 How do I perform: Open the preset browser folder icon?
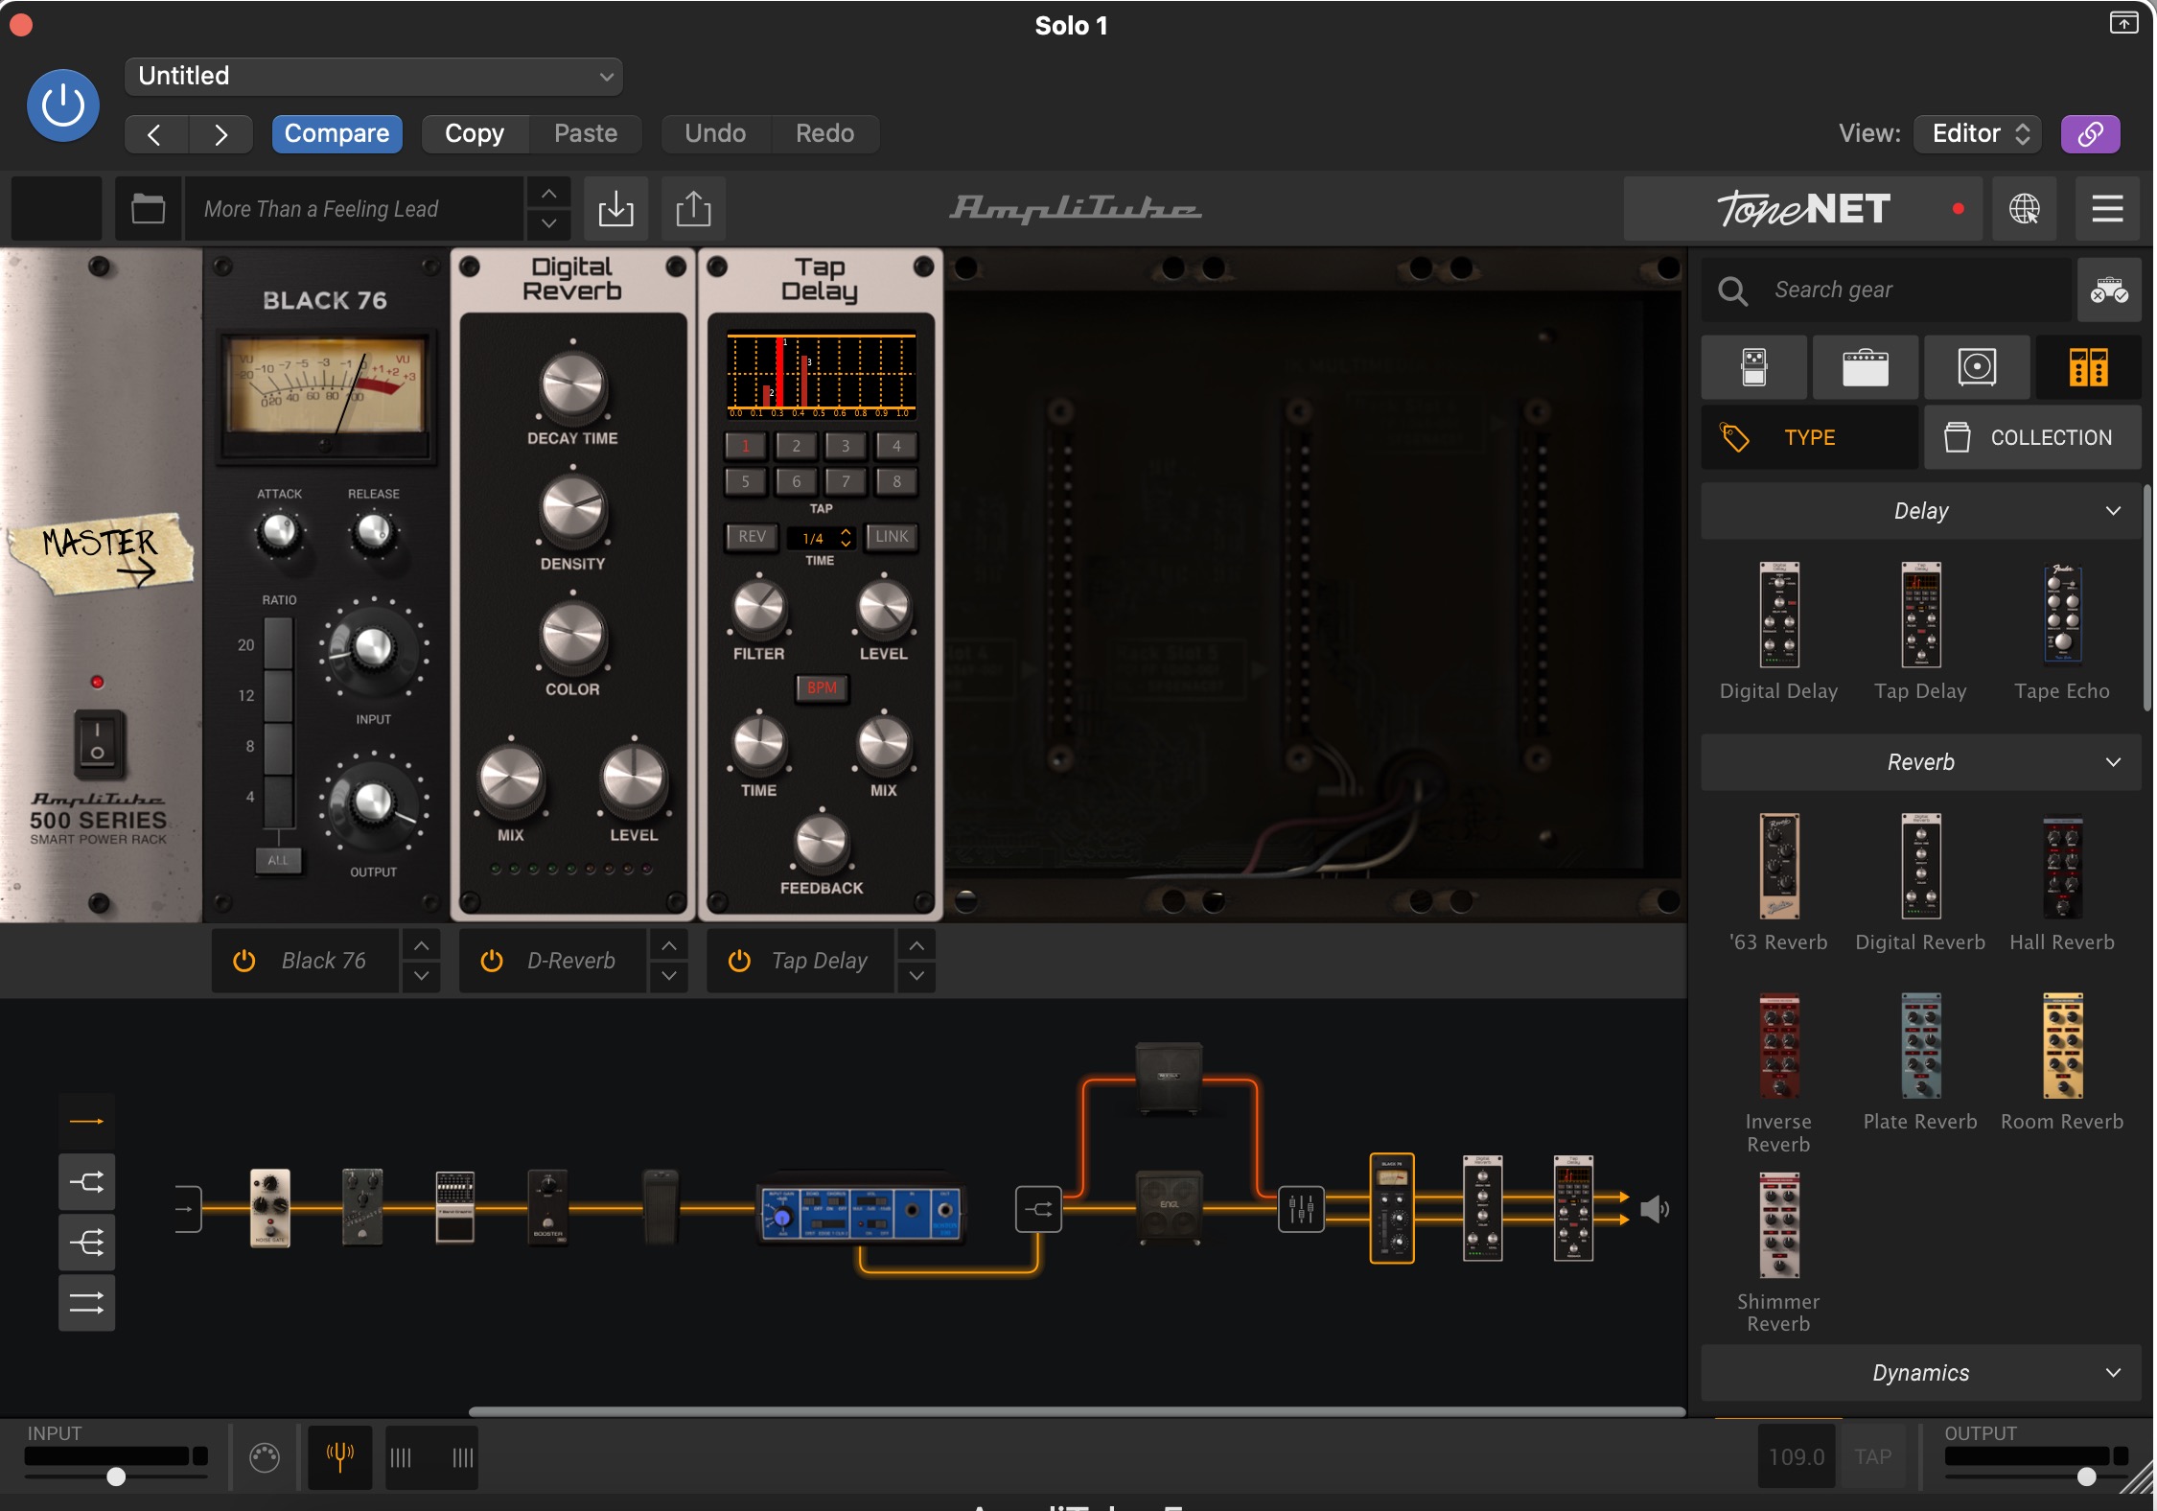[148, 208]
